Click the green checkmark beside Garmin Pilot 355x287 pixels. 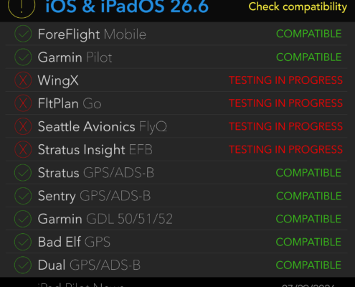click(x=23, y=57)
